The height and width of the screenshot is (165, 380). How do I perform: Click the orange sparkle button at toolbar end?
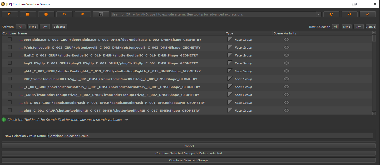pyautogui.click(x=368, y=14)
